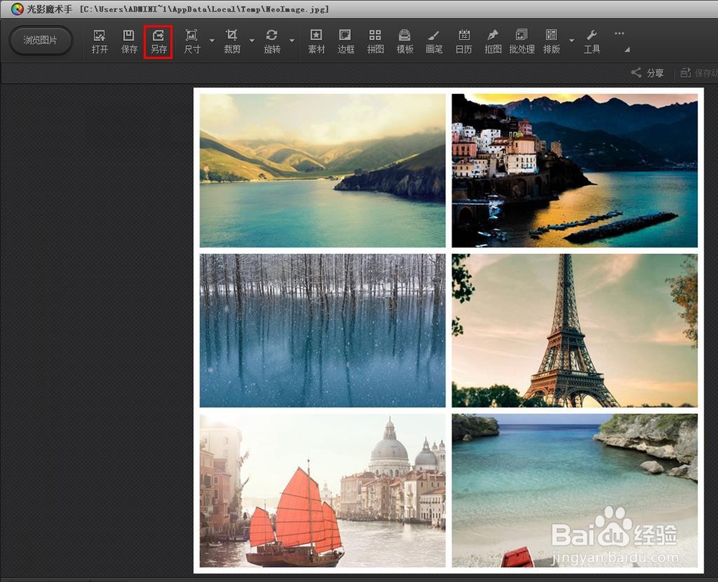Click the mountain lake photo in collage

[x=322, y=171]
